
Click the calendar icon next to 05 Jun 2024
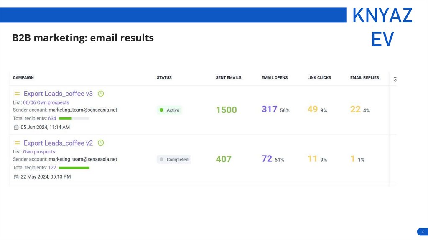(16, 127)
